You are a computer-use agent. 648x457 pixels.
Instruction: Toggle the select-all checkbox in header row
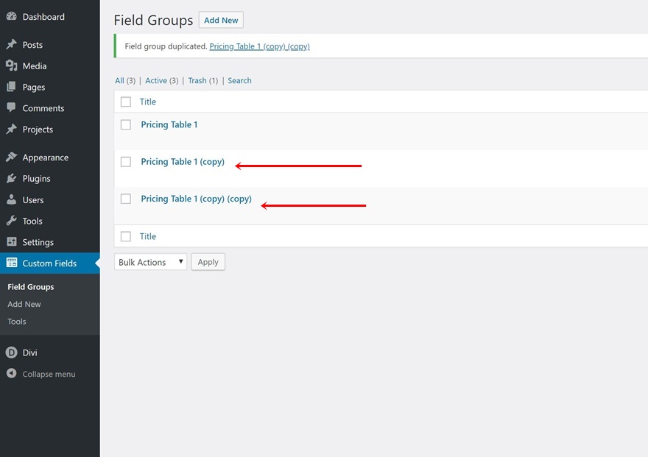[126, 102]
